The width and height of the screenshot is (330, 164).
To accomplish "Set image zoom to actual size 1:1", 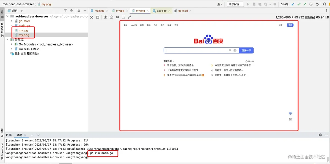I will [x=117, y=17].
